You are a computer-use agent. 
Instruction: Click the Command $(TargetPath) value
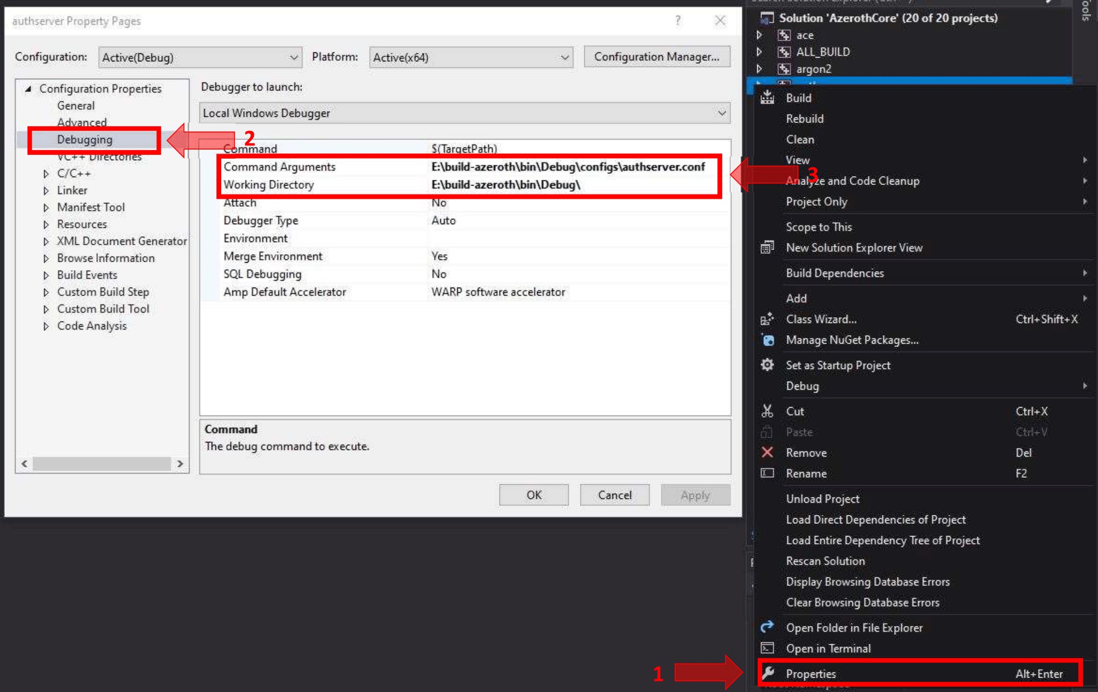point(464,149)
